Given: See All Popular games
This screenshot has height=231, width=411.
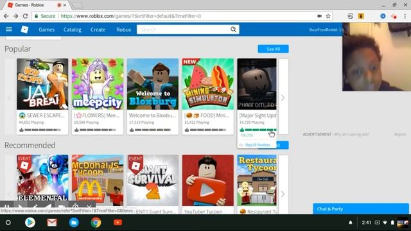Looking at the screenshot, I should (273, 49).
